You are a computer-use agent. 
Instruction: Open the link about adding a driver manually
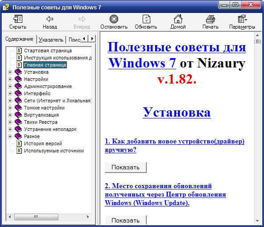pyautogui.click(x=174, y=145)
